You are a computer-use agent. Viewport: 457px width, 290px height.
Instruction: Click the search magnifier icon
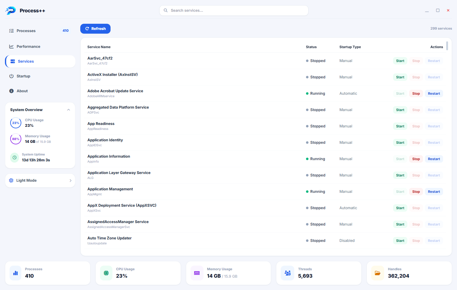(x=166, y=10)
